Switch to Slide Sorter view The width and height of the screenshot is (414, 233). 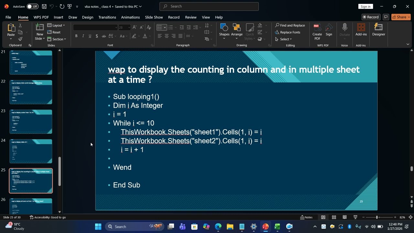(x=334, y=217)
